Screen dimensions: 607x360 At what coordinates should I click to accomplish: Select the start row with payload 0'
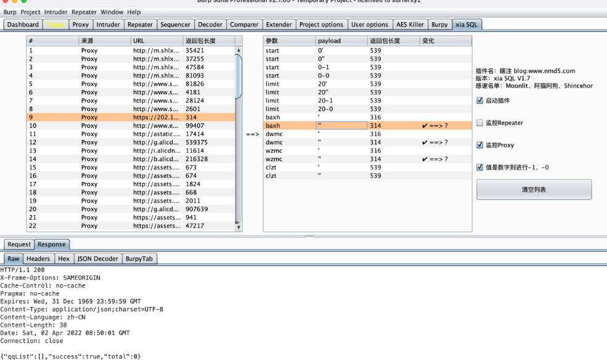pos(368,51)
